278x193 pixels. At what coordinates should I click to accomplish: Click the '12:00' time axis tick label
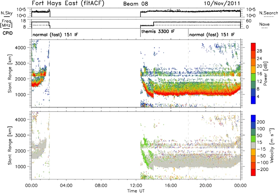point(136,186)
